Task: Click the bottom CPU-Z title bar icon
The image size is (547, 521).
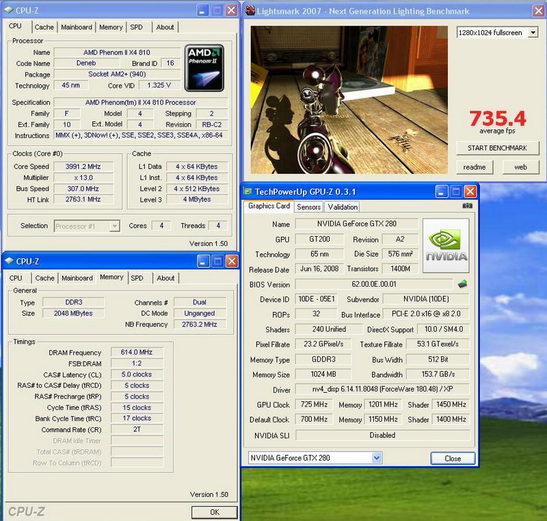Action: [x=10, y=261]
